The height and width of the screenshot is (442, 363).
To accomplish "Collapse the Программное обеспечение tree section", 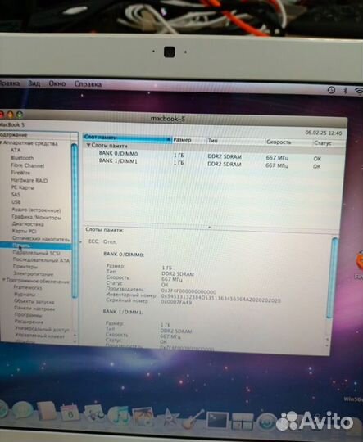I will tap(4, 280).
